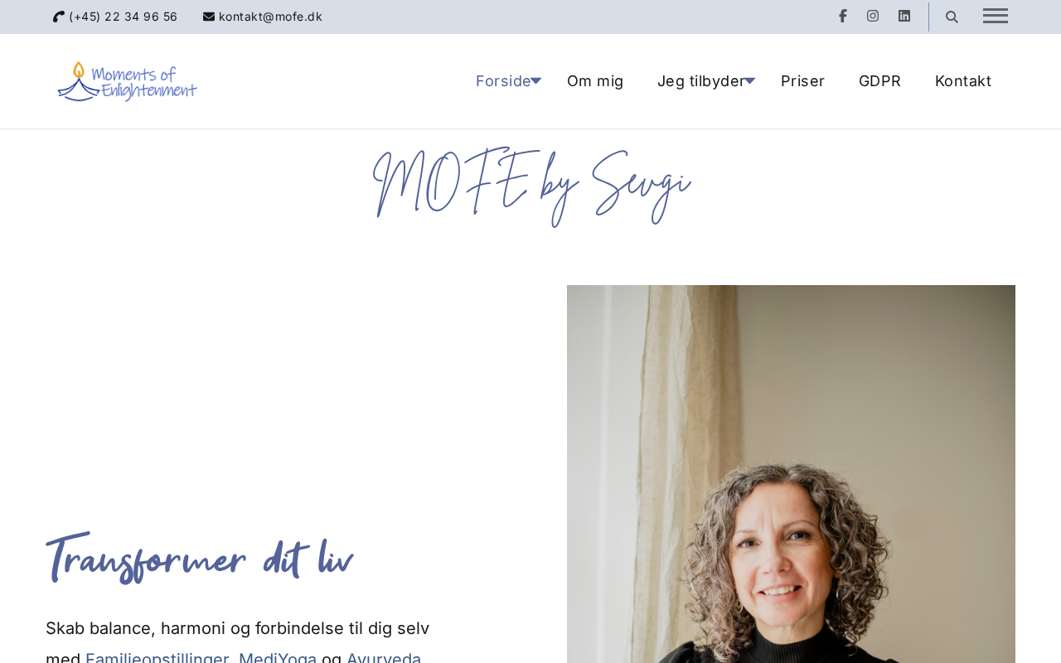Expand the Forside dropdown arrow

click(536, 80)
